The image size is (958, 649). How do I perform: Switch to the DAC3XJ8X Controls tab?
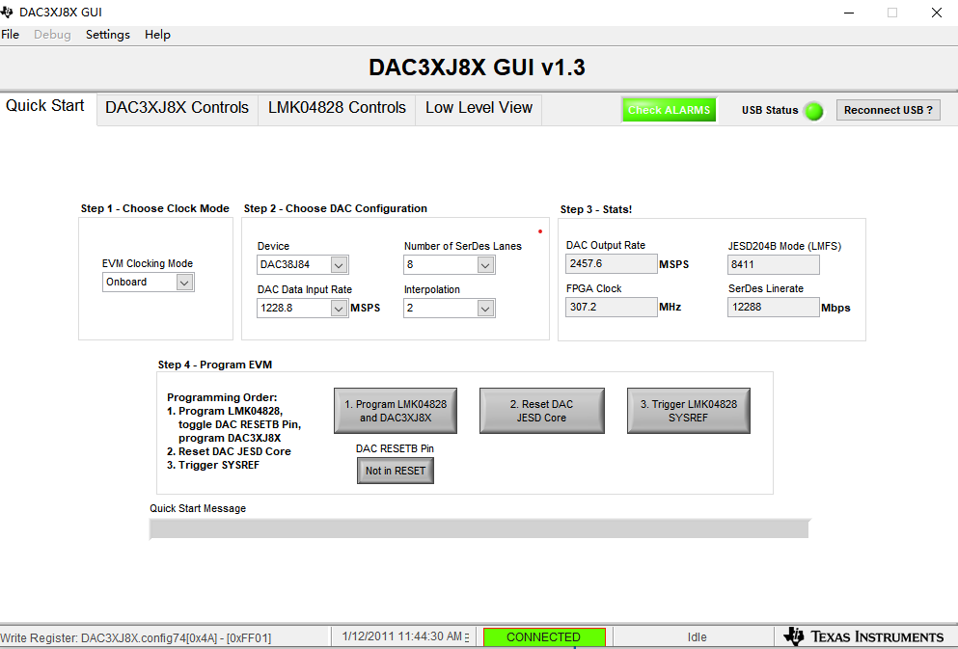click(178, 108)
